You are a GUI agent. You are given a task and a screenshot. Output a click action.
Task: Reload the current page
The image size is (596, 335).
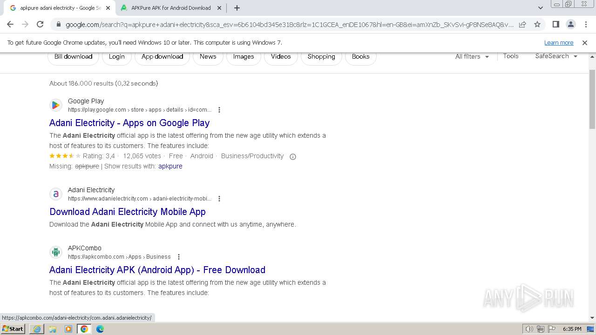tap(40, 24)
